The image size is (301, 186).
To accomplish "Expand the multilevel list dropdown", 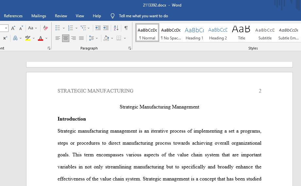I will pos(89,28).
